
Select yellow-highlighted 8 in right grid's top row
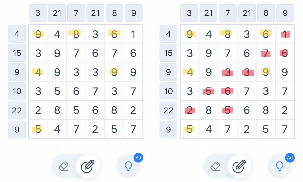tap(228, 34)
